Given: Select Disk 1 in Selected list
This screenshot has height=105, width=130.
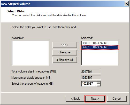Looking at the screenshot, I should pos(100,47).
